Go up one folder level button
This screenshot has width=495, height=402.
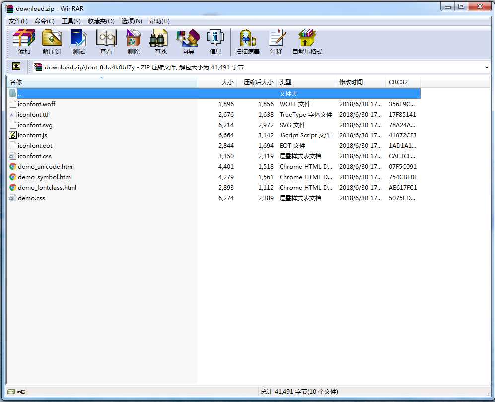16,67
